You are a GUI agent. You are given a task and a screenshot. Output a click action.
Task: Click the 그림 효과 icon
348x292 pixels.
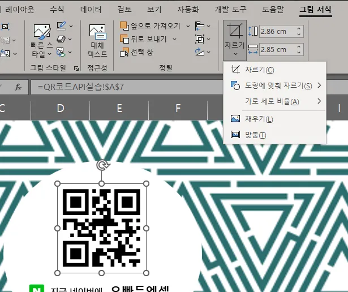61,39
